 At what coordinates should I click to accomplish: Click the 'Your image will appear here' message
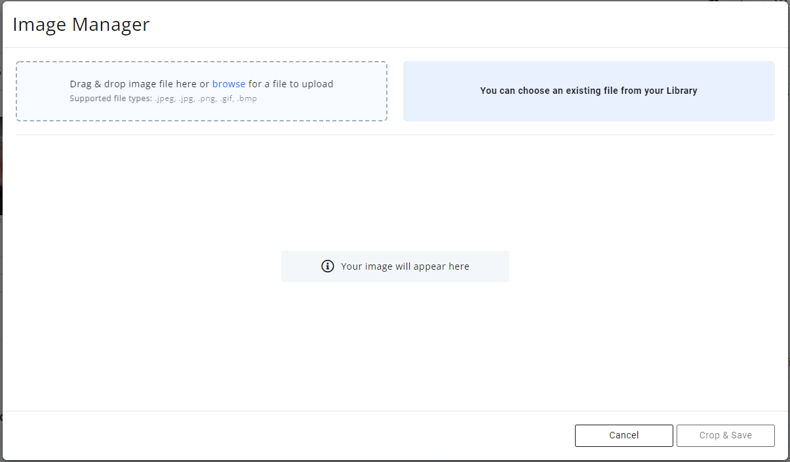pos(405,266)
